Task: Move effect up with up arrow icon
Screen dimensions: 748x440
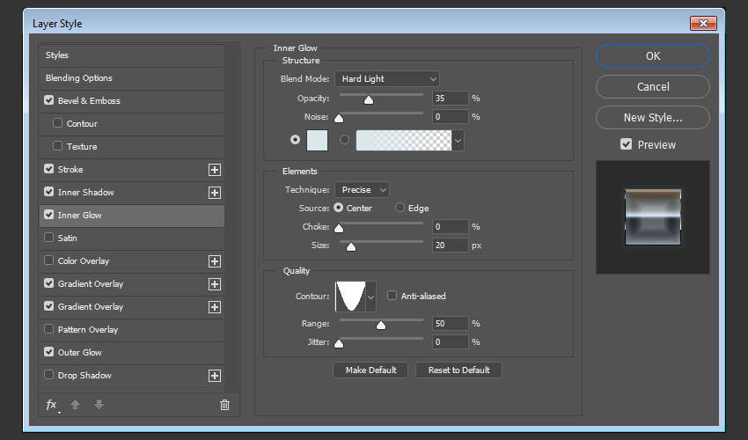Action: (x=77, y=405)
